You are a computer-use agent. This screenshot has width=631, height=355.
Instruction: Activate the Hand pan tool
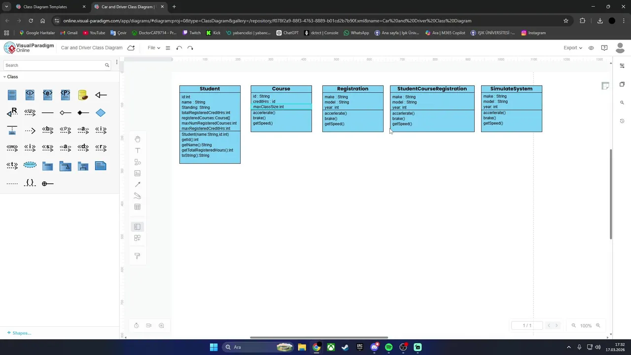coord(138,139)
